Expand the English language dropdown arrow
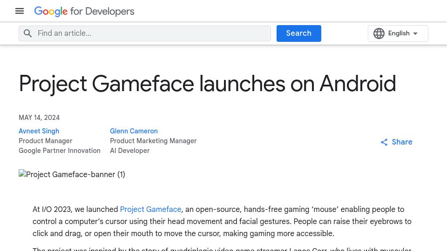Screen dimensions: 447x251 tap(415, 33)
